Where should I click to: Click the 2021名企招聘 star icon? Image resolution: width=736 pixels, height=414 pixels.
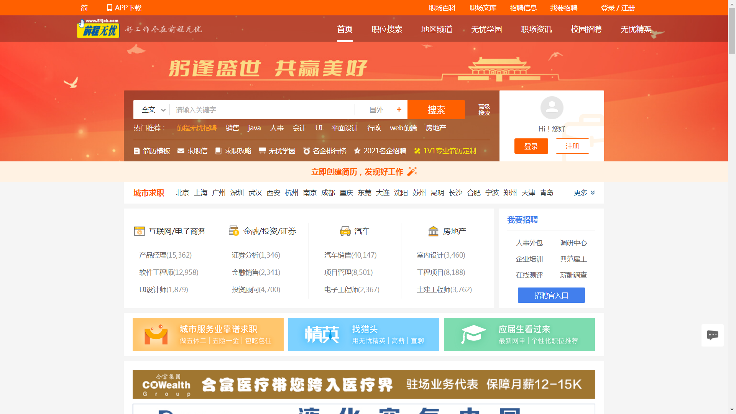[x=357, y=151]
